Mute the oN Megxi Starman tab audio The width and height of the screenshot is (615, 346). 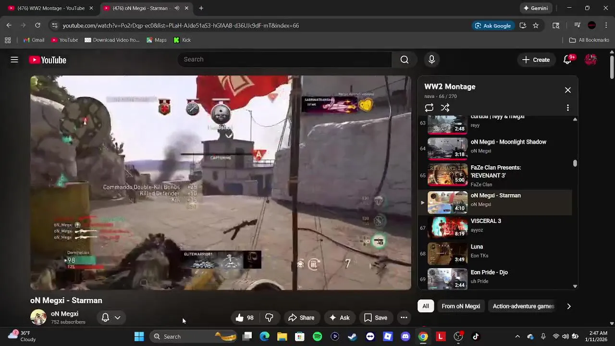point(177,8)
